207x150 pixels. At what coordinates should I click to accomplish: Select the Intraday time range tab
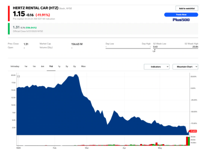(x=15, y=66)
